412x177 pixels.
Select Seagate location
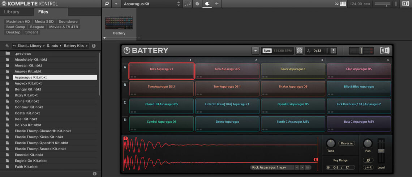[x=37, y=27]
